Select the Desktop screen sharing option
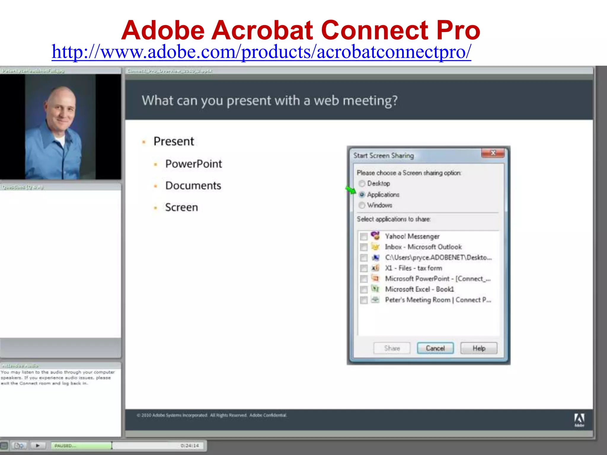 (362, 184)
